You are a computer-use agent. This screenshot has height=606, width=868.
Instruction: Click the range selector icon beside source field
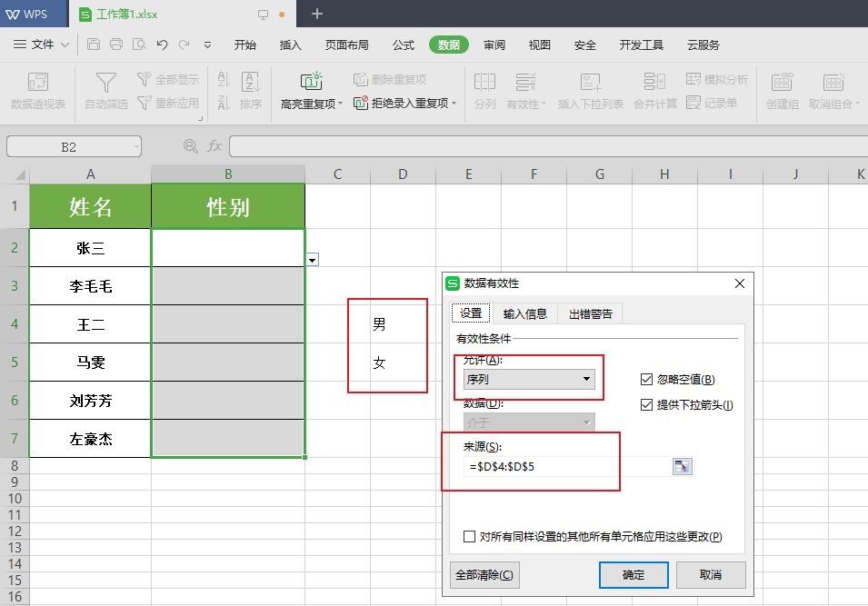point(682,466)
